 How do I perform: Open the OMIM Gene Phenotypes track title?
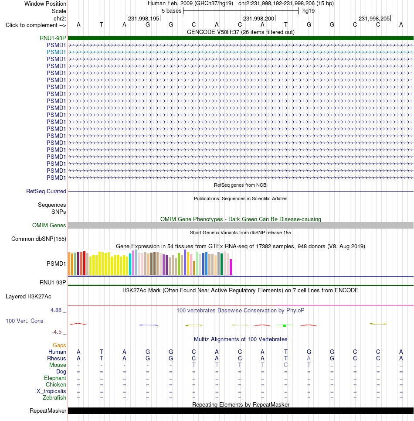[x=241, y=219]
